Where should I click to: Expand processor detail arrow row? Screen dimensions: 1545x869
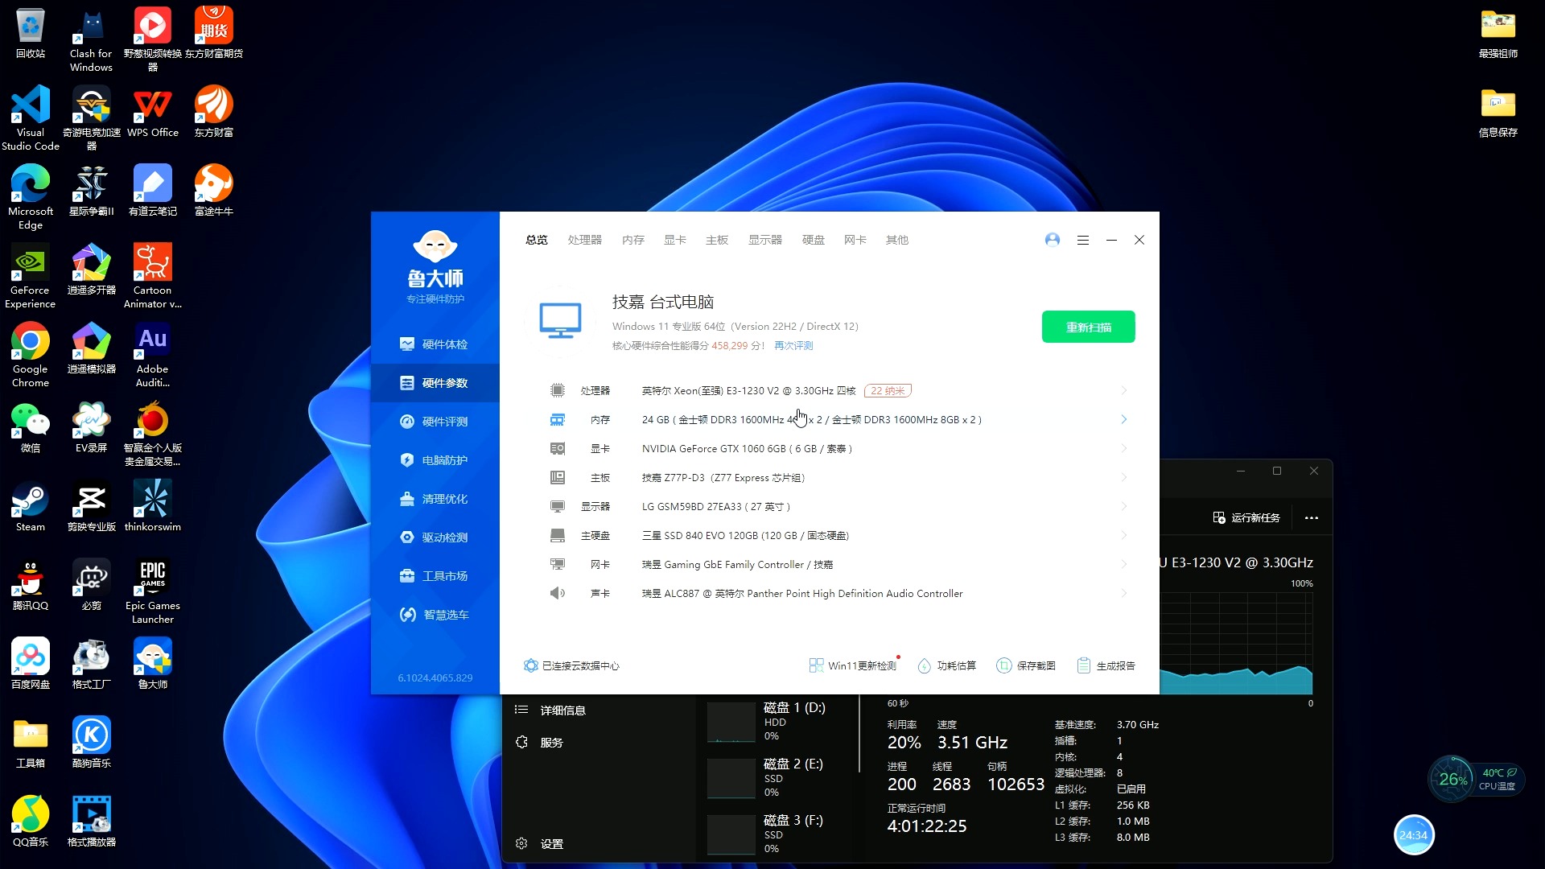(1123, 389)
